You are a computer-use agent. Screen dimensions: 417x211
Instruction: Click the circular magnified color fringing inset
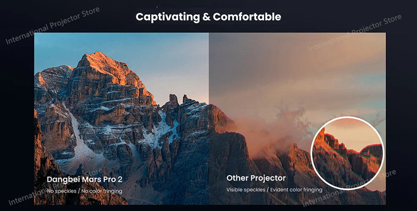[x=347, y=153]
